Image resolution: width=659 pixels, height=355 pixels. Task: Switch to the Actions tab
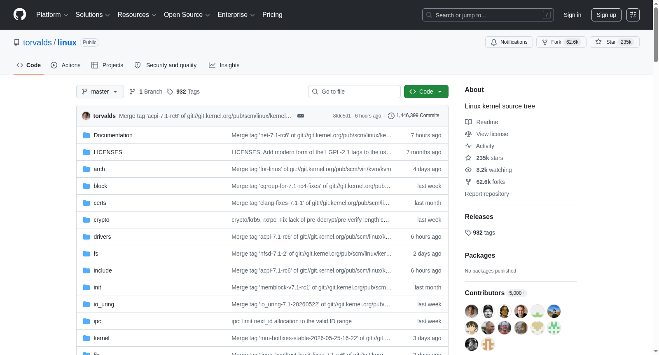(x=65, y=65)
